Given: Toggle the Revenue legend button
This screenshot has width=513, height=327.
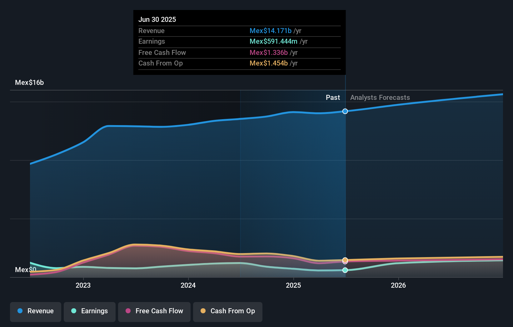Looking at the screenshot, I should pyautogui.click(x=36, y=312).
